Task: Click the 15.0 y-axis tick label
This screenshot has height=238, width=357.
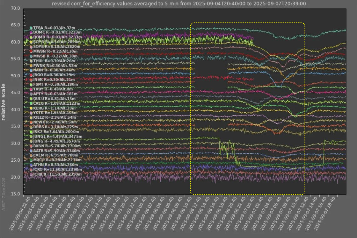Action: 16,194
